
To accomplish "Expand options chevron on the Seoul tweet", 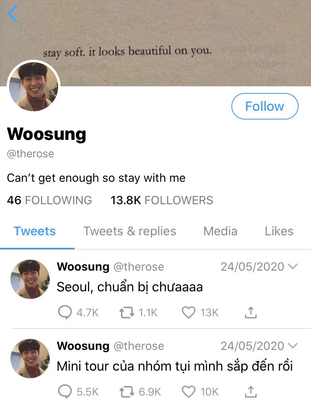I will coord(293,266).
